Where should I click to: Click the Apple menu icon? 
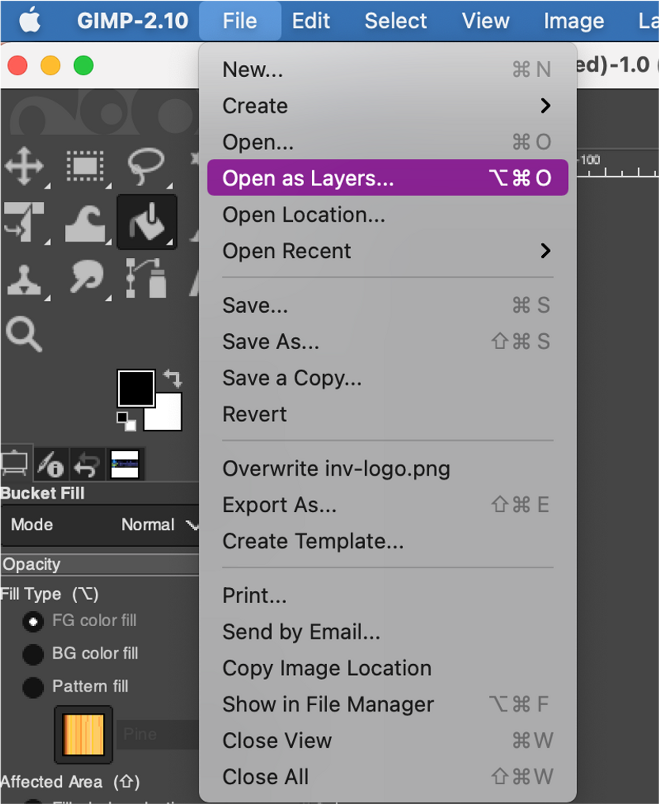(30, 21)
